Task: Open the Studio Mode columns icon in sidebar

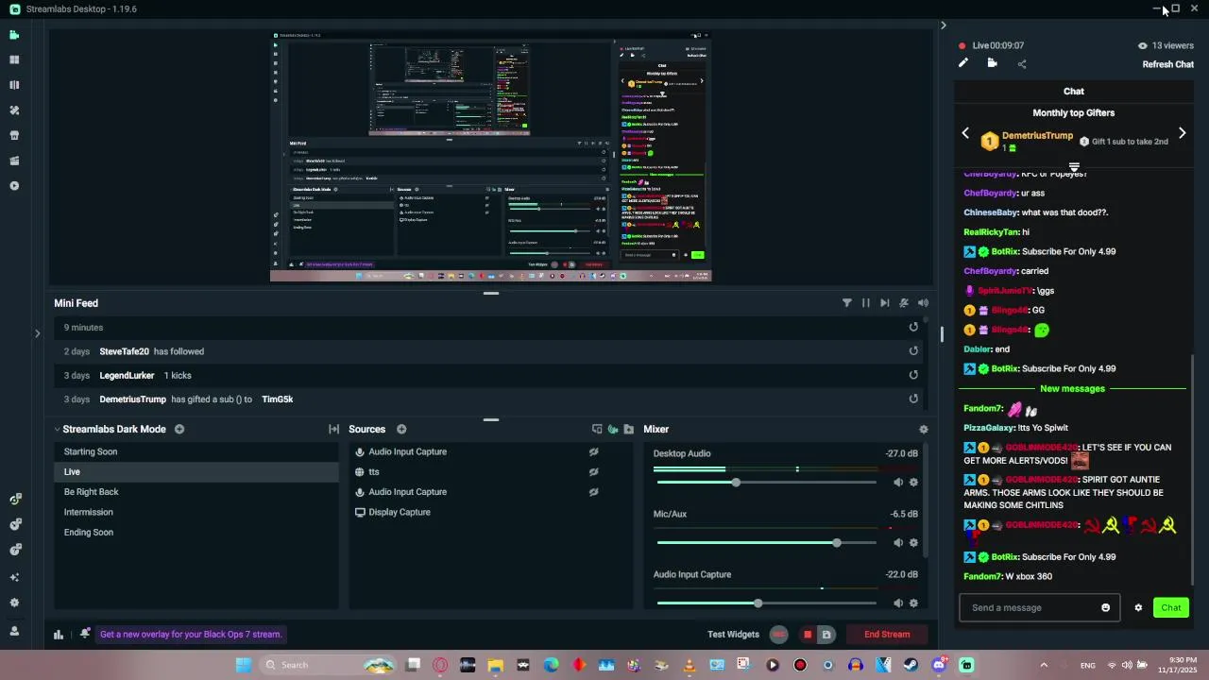Action: click(14, 85)
